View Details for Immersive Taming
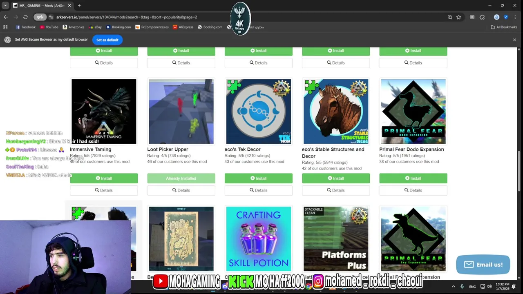Screen dimensions: 523x294 104,190
